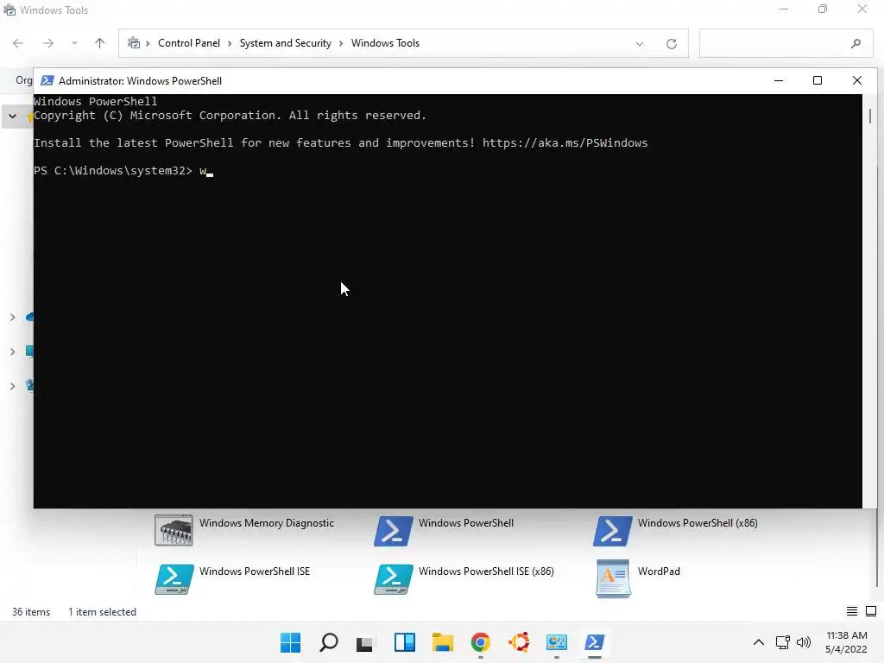Close the PowerShell window

pos(857,80)
